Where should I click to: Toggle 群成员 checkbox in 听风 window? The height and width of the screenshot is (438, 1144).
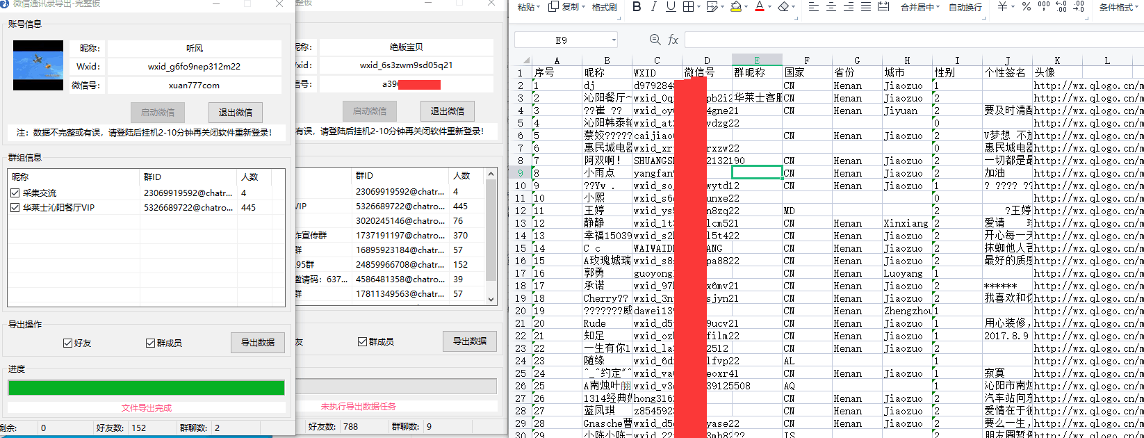pyautogui.click(x=150, y=343)
